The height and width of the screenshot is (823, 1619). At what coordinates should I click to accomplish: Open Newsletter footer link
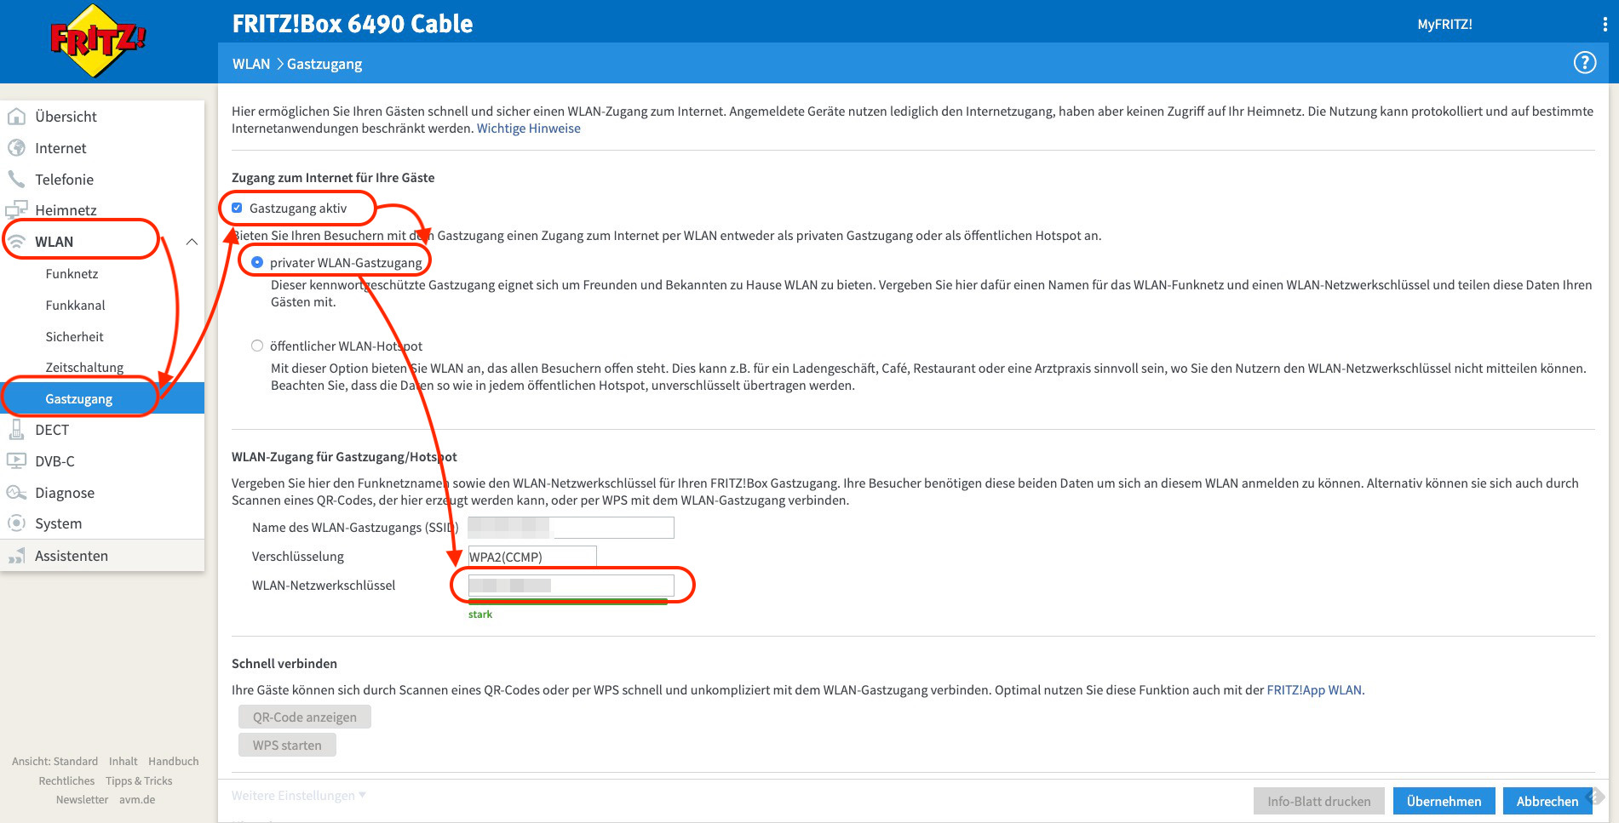point(82,800)
